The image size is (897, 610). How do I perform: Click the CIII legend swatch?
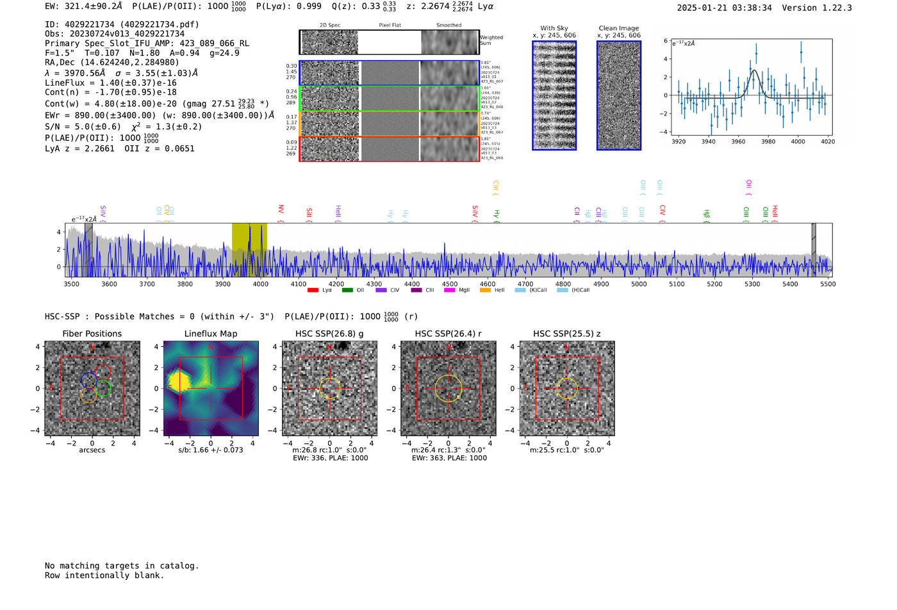click(x=416, y=290)
